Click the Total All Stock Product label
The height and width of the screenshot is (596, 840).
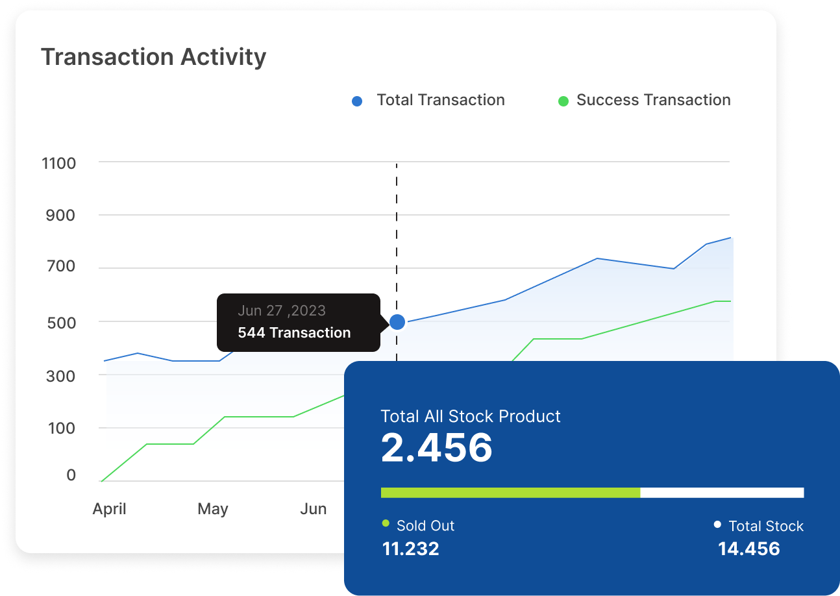(x=471, y=416)
